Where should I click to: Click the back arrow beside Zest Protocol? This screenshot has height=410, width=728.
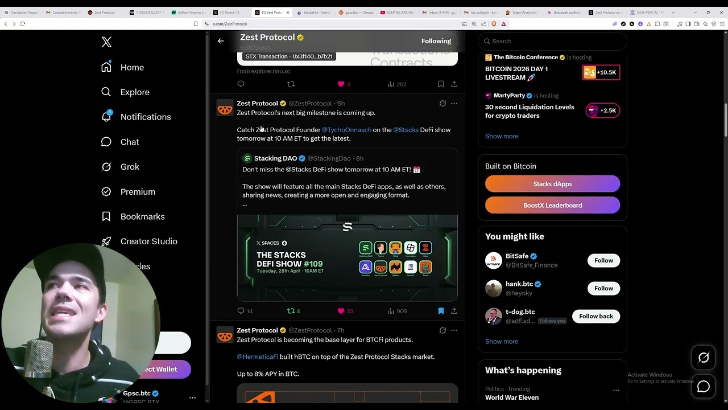point(221,41)
